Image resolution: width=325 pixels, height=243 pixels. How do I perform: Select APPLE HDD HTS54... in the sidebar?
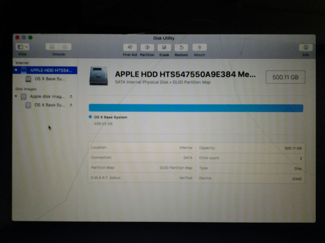[x=45, y=70]
